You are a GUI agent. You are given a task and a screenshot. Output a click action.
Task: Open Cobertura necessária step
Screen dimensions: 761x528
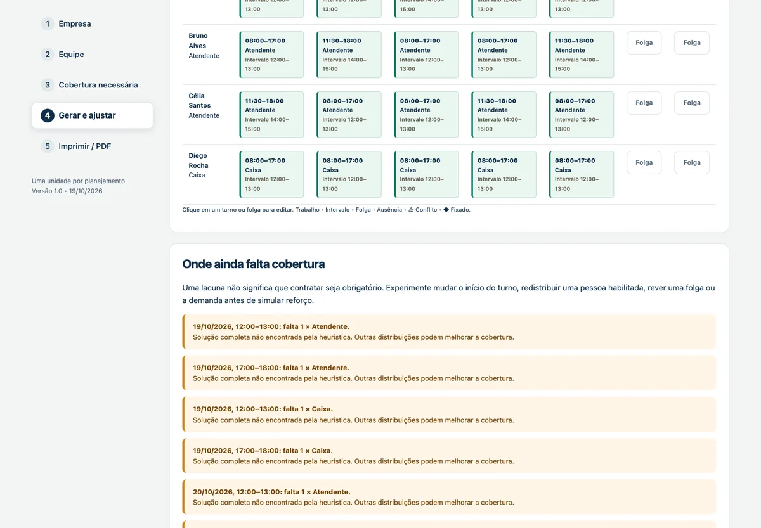pos(93,85)
